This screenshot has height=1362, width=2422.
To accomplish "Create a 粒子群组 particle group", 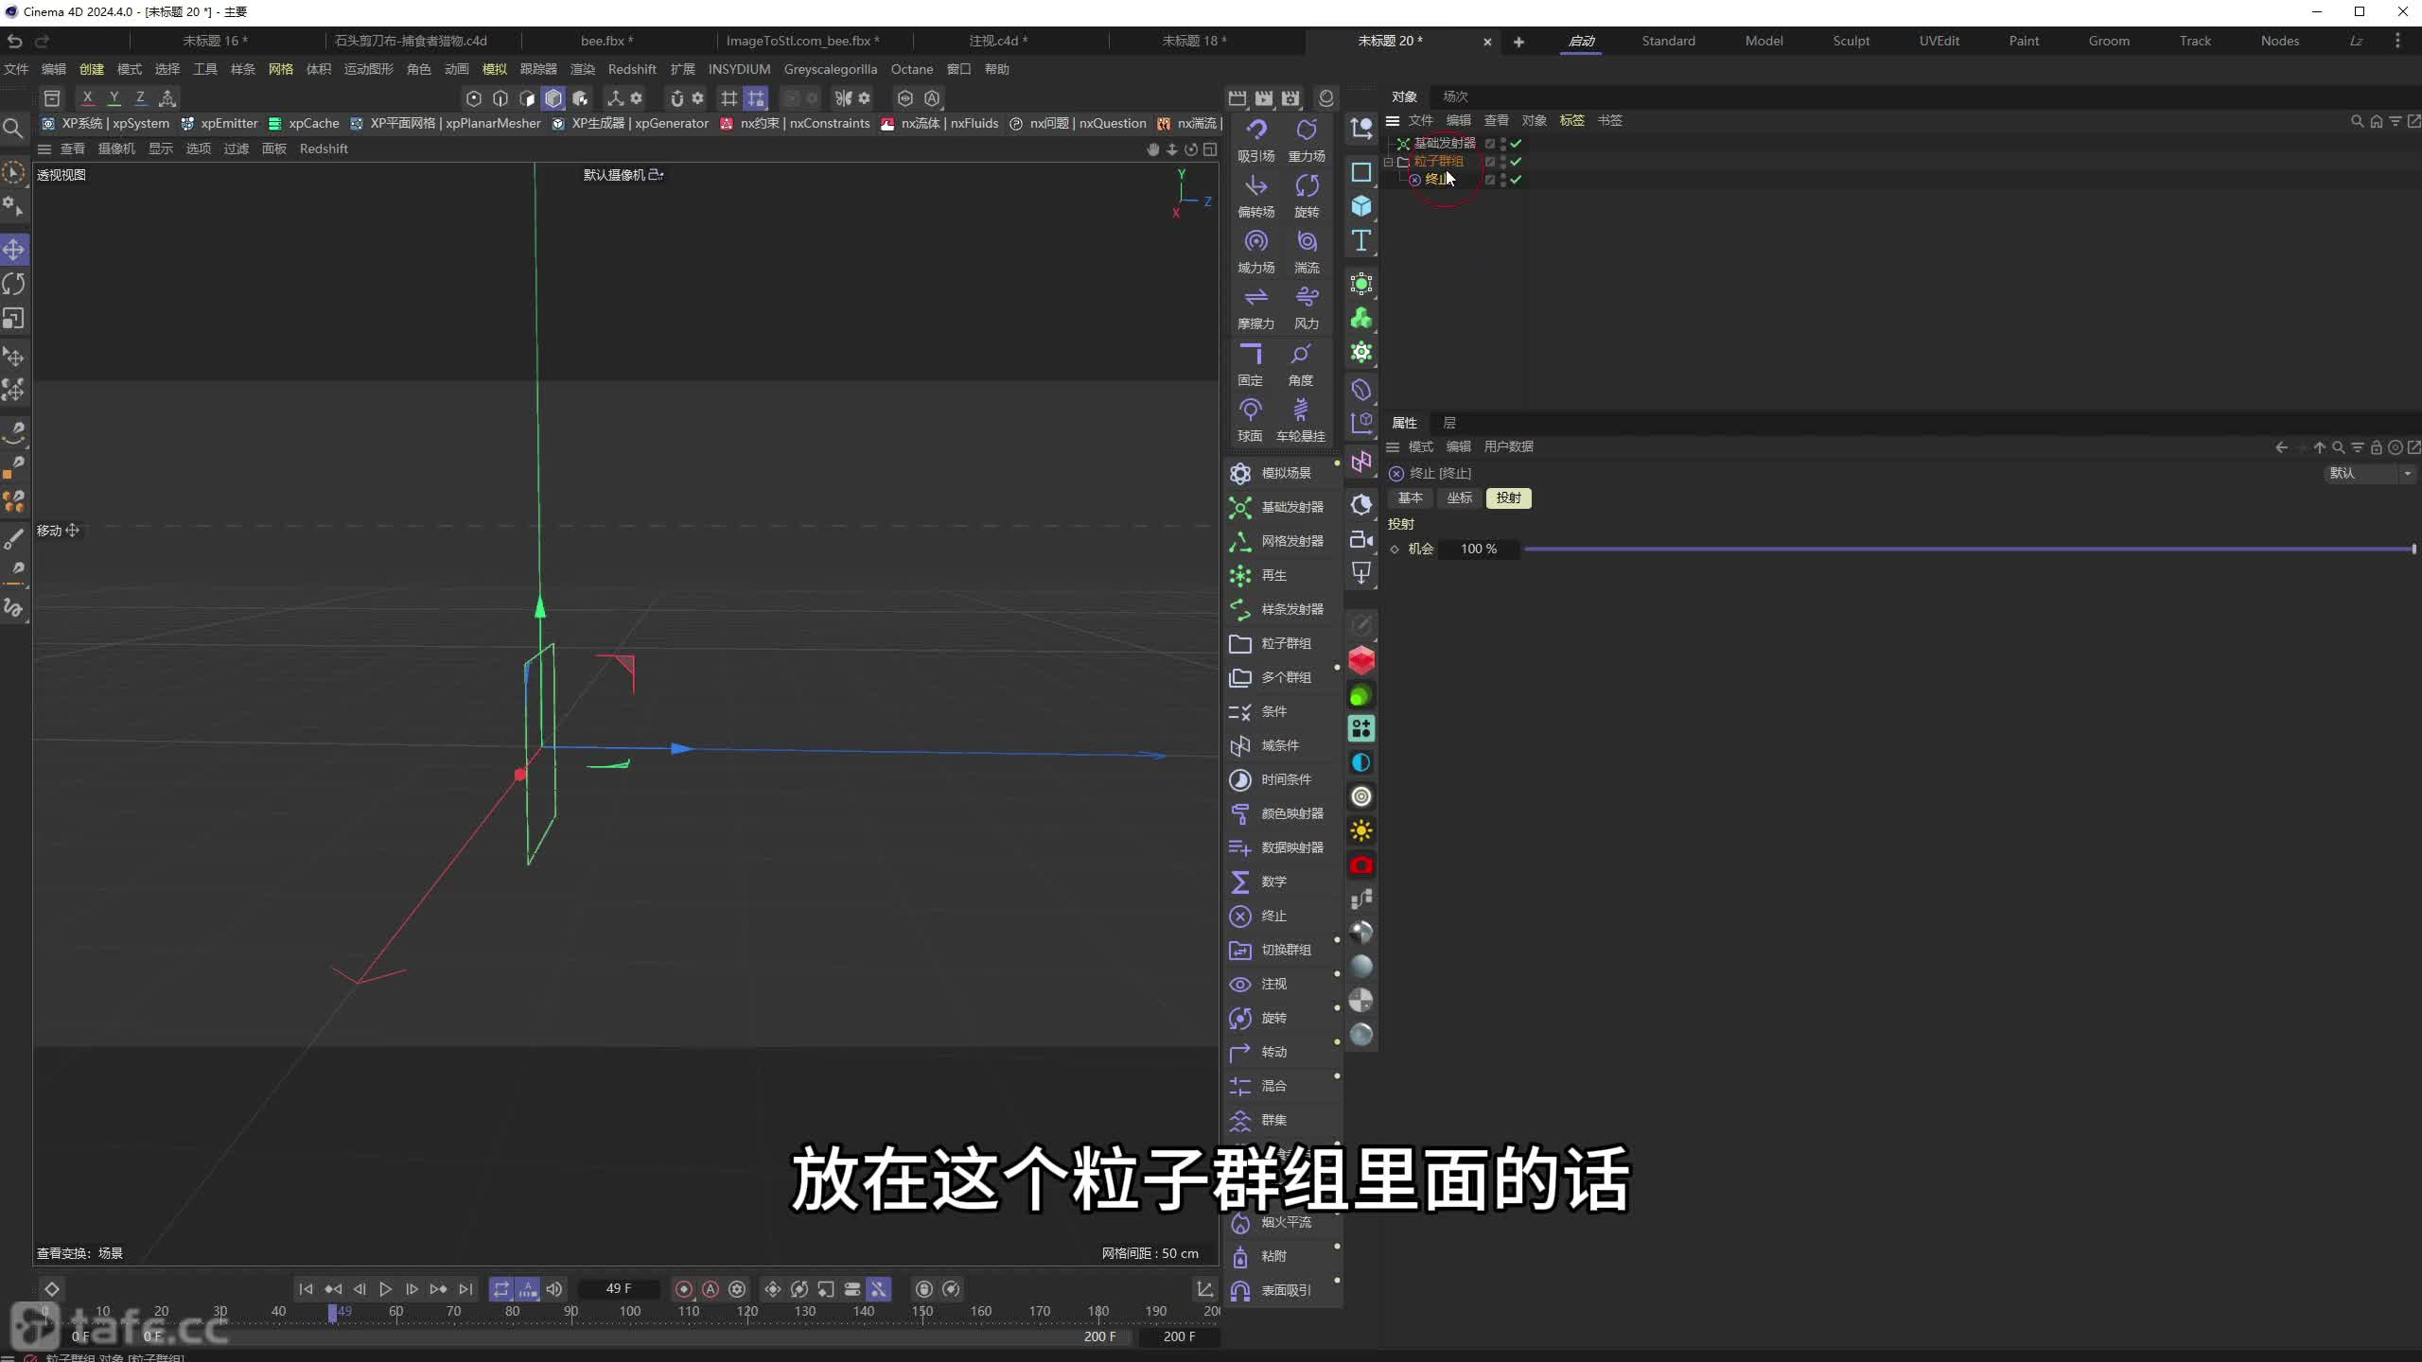I will 1283,643.
